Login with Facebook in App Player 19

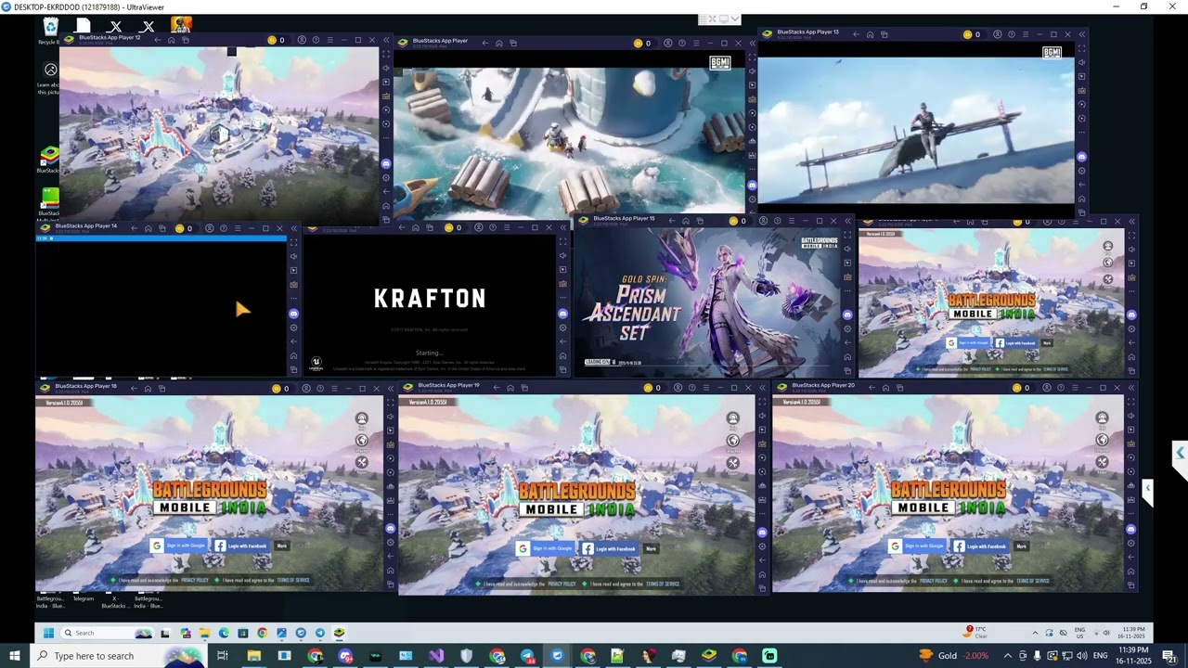[x=611, y=549]
